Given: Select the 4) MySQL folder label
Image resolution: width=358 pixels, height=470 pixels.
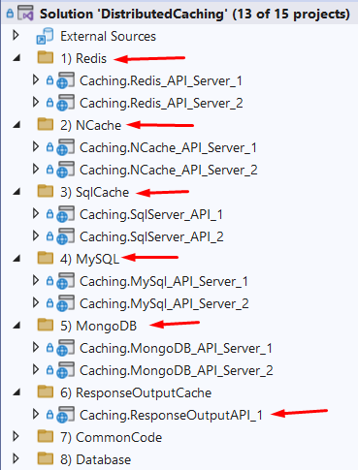Looking at the screenshot, I should (89, 259).
